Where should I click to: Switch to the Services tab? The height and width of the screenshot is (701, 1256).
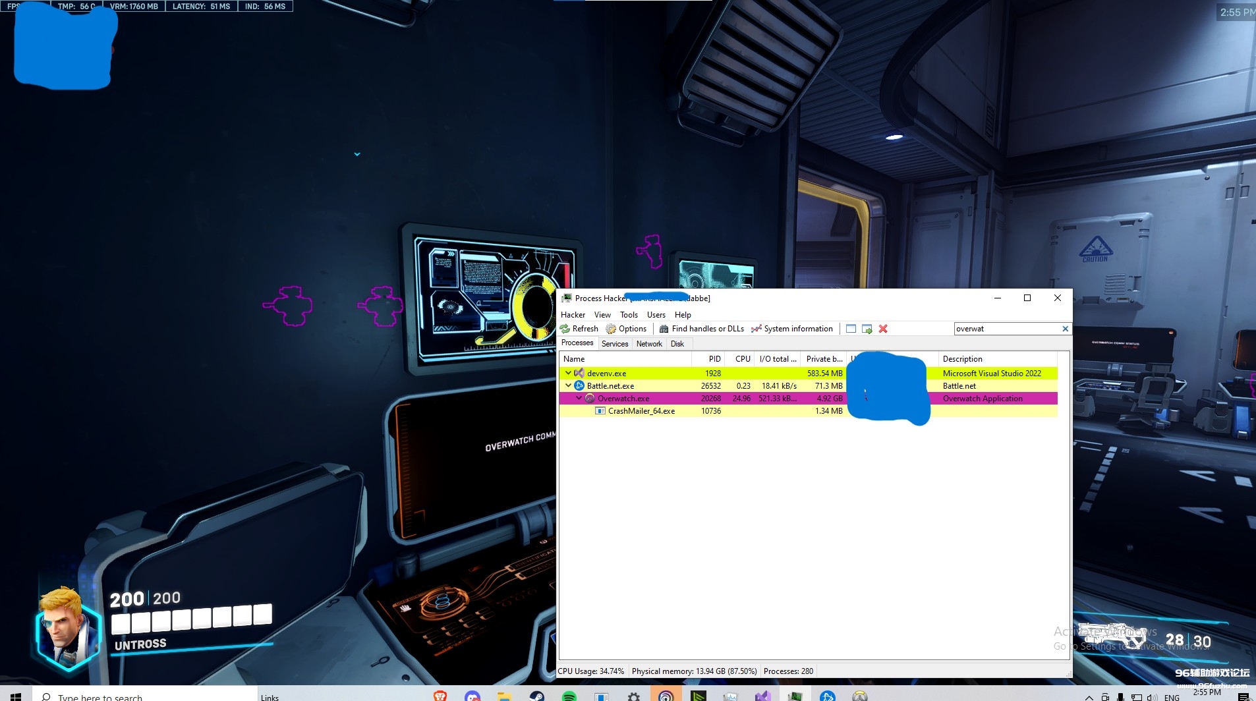(615, 344)
